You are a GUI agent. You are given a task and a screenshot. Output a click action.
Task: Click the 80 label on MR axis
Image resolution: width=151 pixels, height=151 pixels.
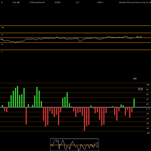point(147,90)
